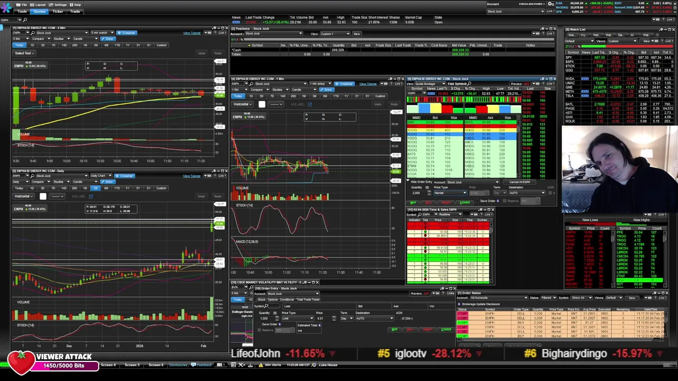Click green BUY button in quote montage

tap(413, 202)
